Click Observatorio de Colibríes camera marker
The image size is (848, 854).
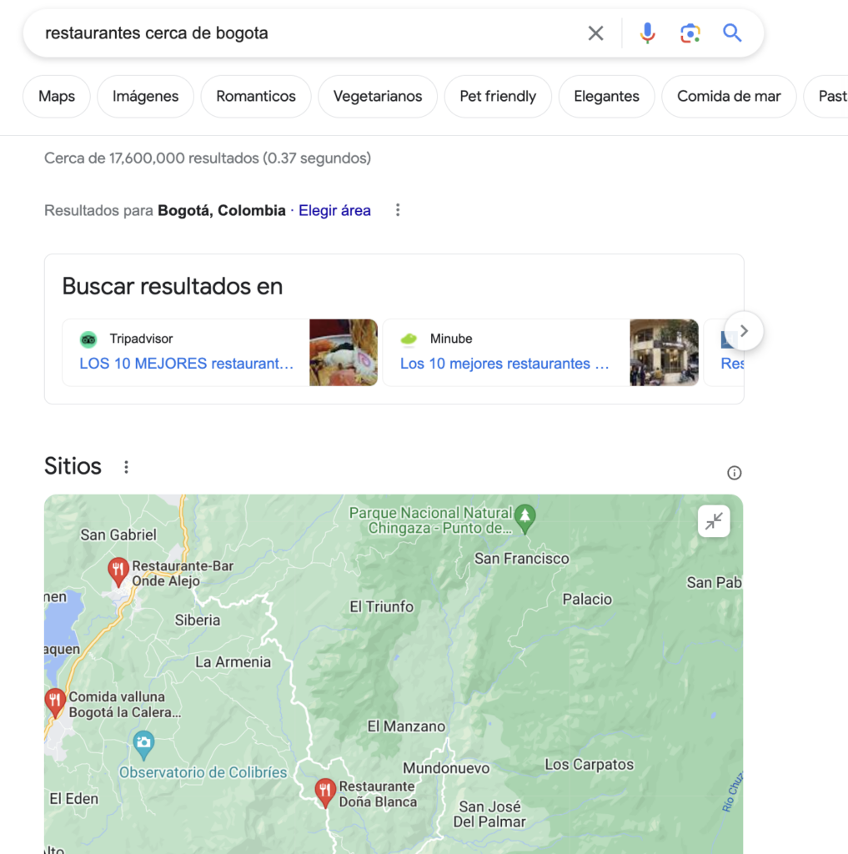[143, 745]
